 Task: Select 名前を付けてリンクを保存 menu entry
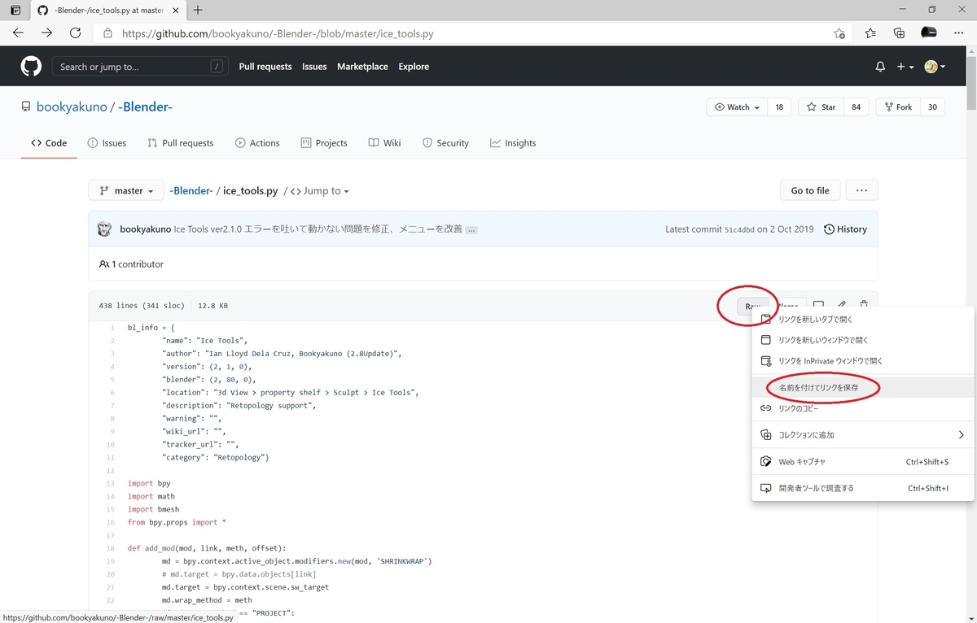pos(863,388)
